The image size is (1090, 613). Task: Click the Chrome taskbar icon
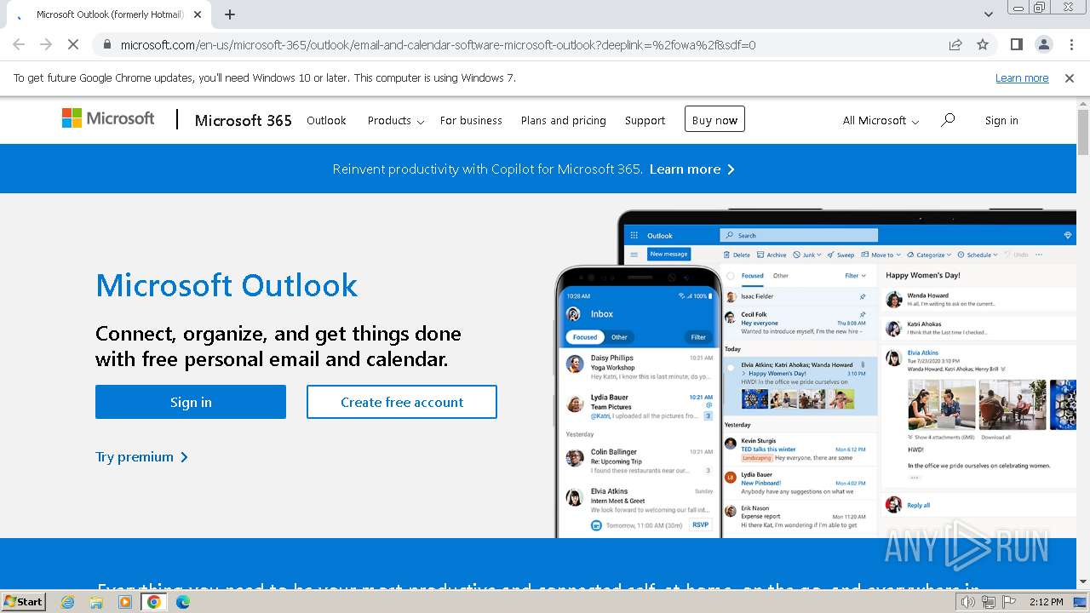154,602
